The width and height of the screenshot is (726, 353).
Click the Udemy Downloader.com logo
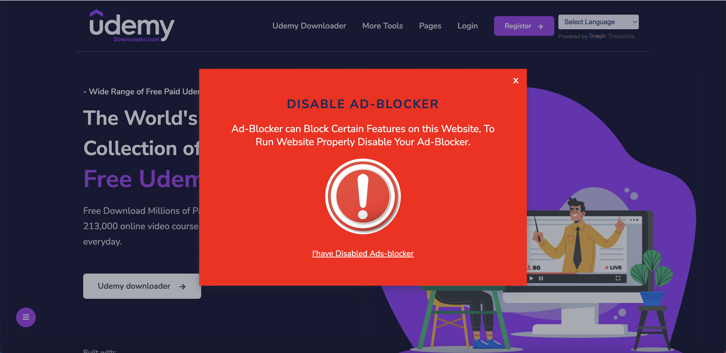point(132,26)
